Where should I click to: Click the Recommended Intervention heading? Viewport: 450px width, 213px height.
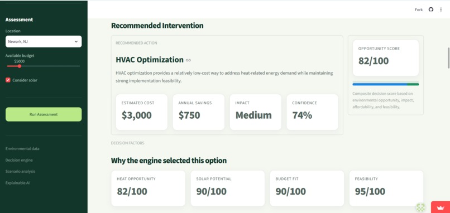pos(157,26)
